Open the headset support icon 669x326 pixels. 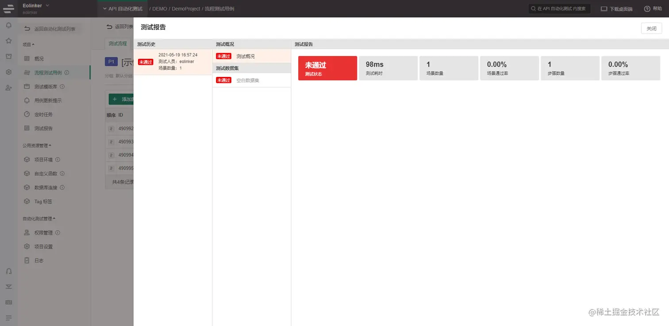coord(8,271)
